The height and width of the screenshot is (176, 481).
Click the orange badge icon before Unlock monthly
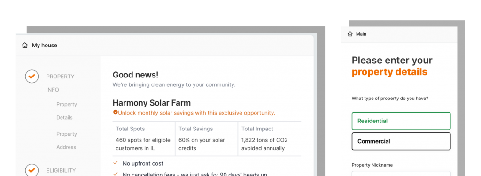point(116,112)
